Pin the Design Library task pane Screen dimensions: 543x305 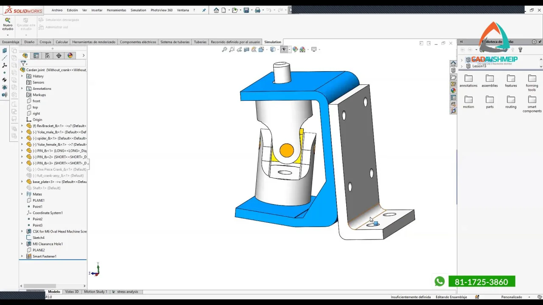tap(540, 42)
